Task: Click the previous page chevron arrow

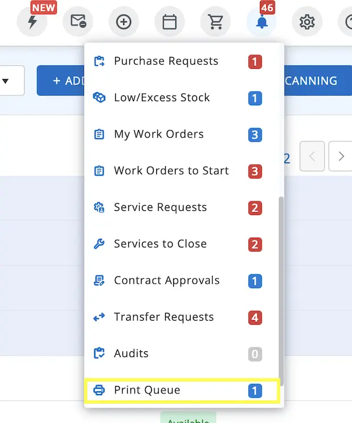Action: (312, 156)
